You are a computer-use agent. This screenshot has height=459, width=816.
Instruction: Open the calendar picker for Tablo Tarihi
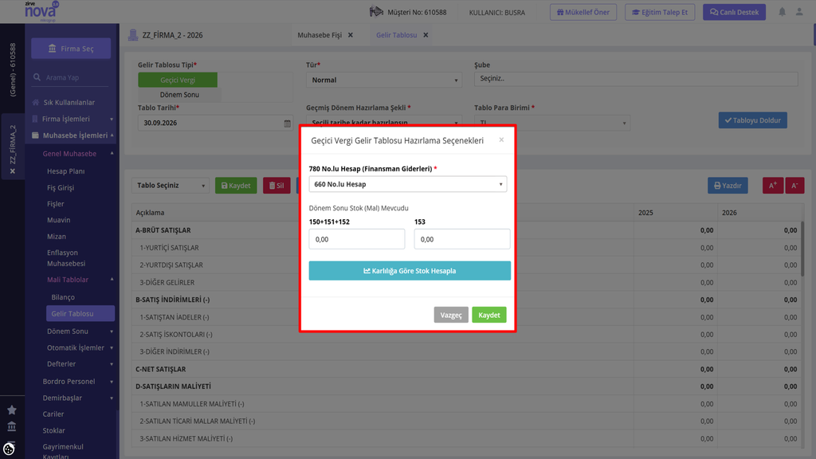[287, 124]
